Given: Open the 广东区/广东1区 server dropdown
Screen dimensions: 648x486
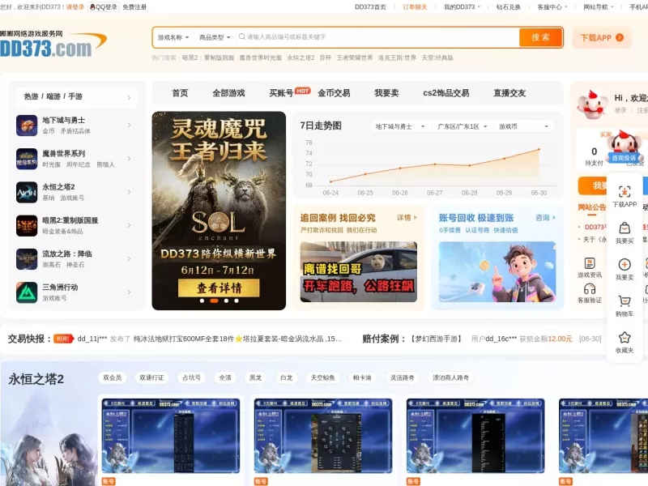Looking at the screenshot, I should point(463,126).
